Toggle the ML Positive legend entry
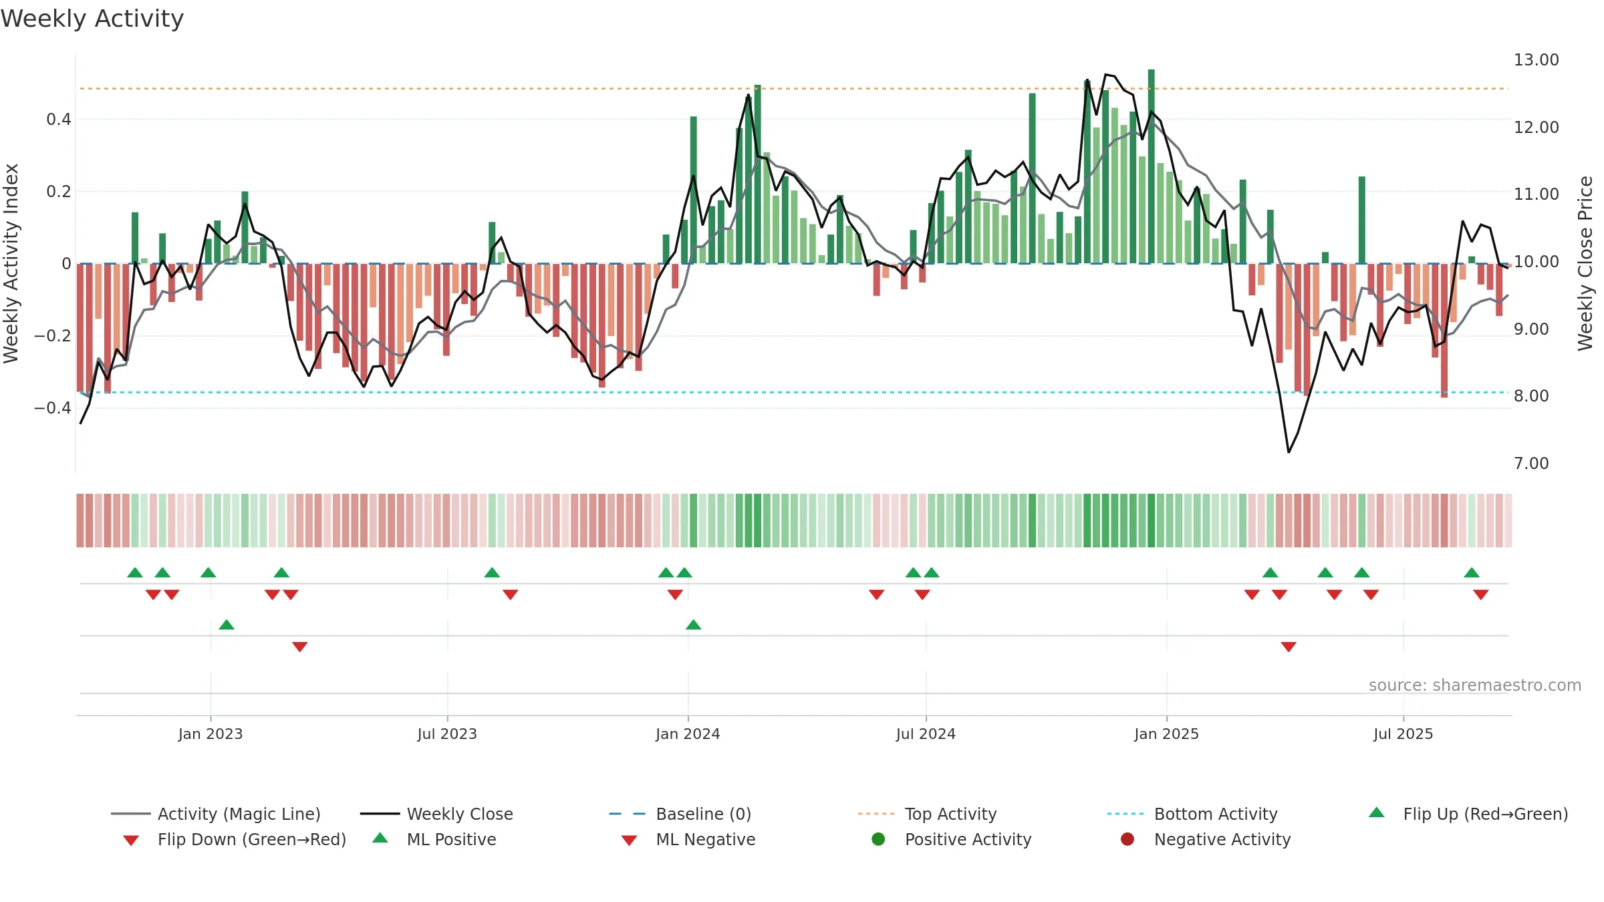Image resolution: width=1604 pixels, height=902 pixels. coord(434,839)
